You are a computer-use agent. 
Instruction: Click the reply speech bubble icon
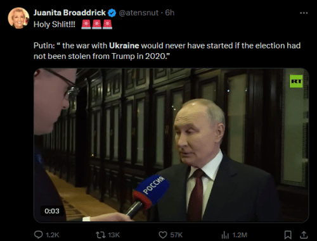39,235
